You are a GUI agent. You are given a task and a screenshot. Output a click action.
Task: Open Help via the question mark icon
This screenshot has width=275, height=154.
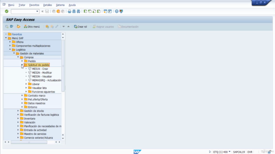[x=116, y=12]
